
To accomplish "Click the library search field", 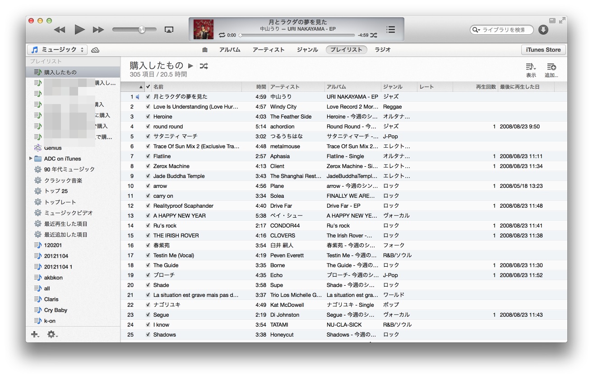I will (501, 30).
